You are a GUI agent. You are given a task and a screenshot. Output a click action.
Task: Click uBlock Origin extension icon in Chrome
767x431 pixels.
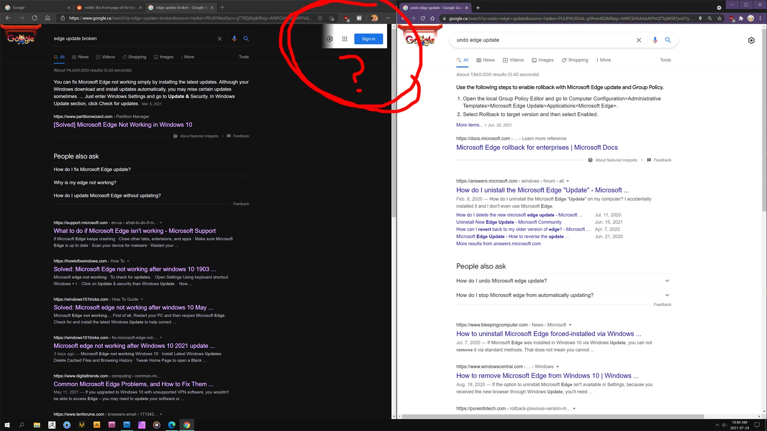731,18
